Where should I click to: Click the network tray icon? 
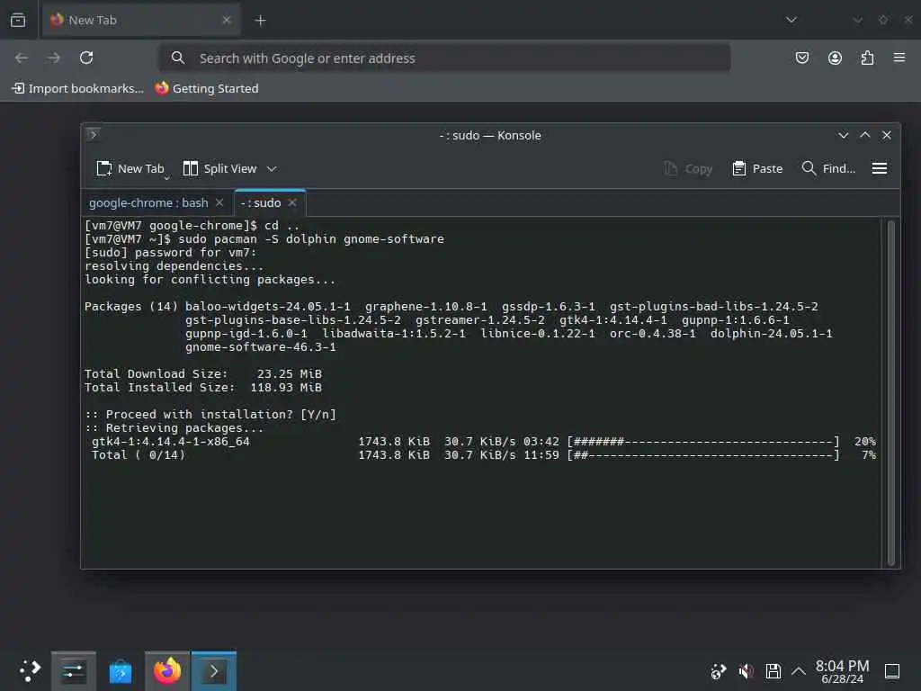pyautogui.click(x=719, y=670)
